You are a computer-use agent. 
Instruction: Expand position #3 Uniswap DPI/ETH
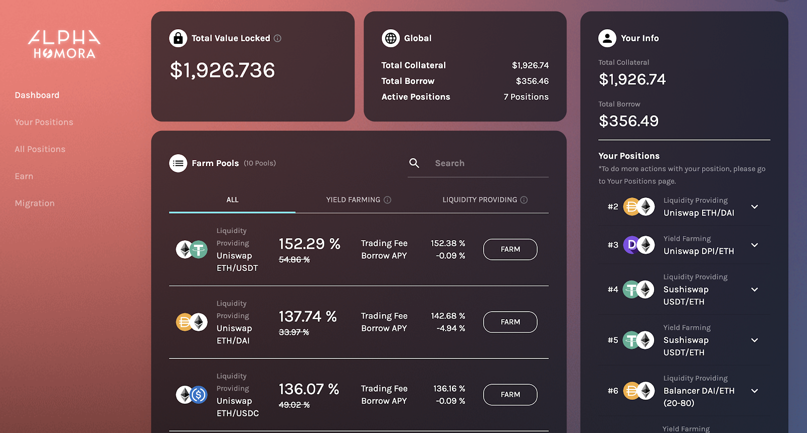tap(755, 245)
